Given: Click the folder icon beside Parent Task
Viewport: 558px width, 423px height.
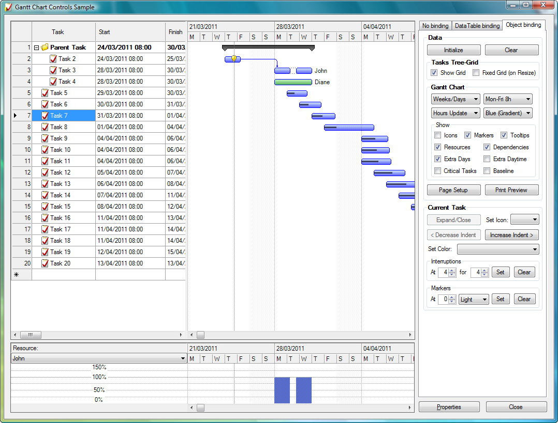Looking at the screenshot, I should click(x=43, y=47).
